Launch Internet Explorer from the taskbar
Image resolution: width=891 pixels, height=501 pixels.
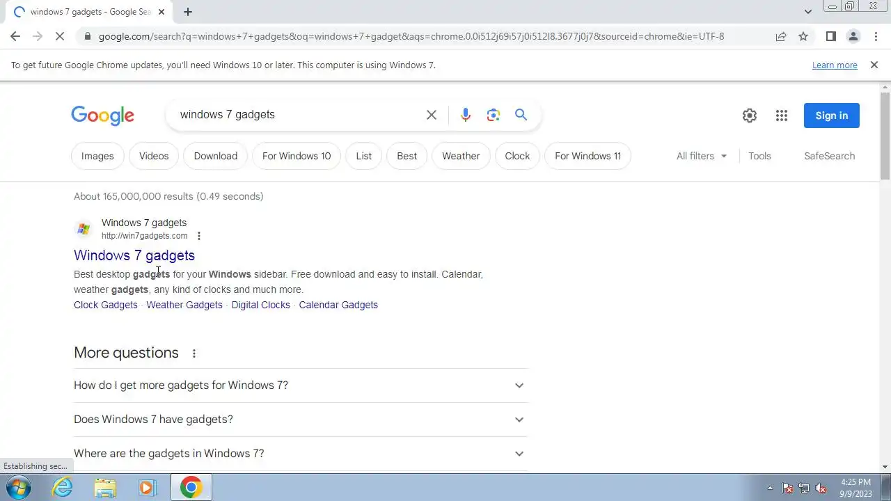coord(63,487)
